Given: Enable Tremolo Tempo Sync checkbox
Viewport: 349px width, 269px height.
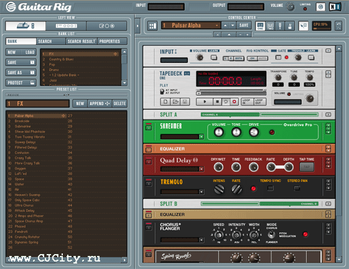Looking at the screenshot, I should tap(271, 188).
